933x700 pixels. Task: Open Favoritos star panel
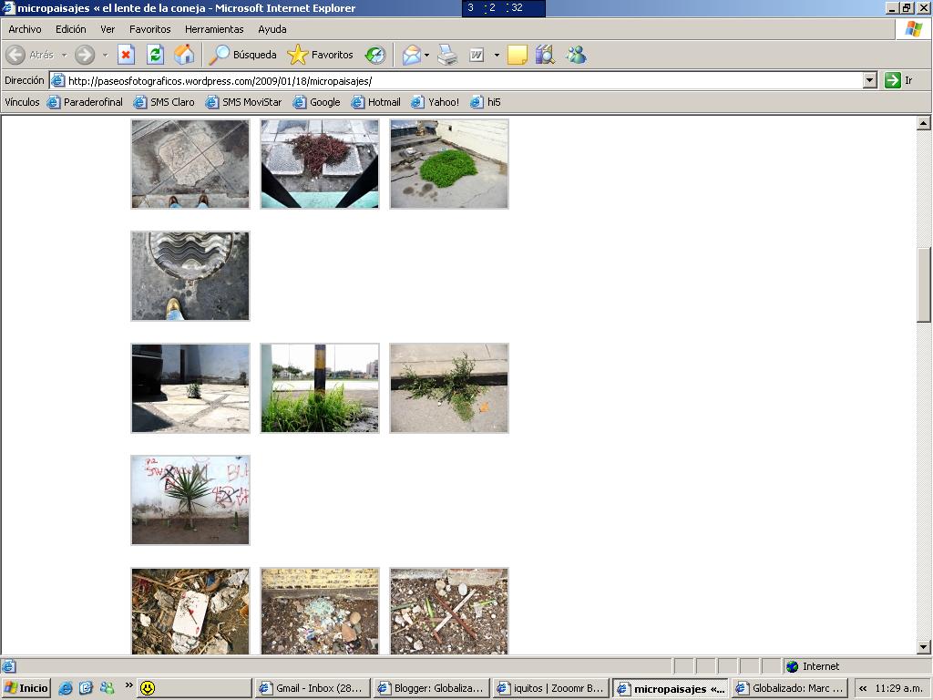coord(321,55)
